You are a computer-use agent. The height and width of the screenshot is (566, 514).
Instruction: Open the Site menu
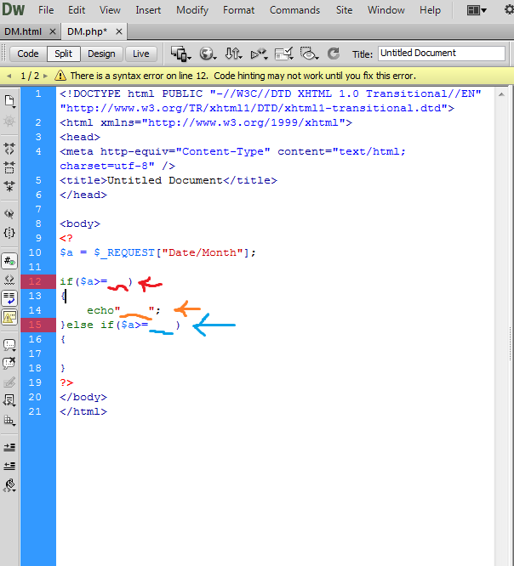click(344, 10)
